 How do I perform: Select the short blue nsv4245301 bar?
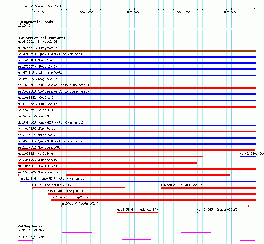click(248, 157)
